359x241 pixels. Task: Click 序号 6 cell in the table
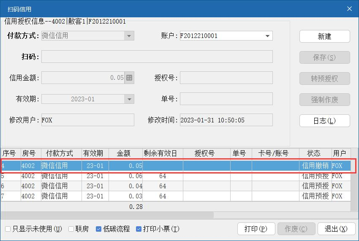[11, 186]
